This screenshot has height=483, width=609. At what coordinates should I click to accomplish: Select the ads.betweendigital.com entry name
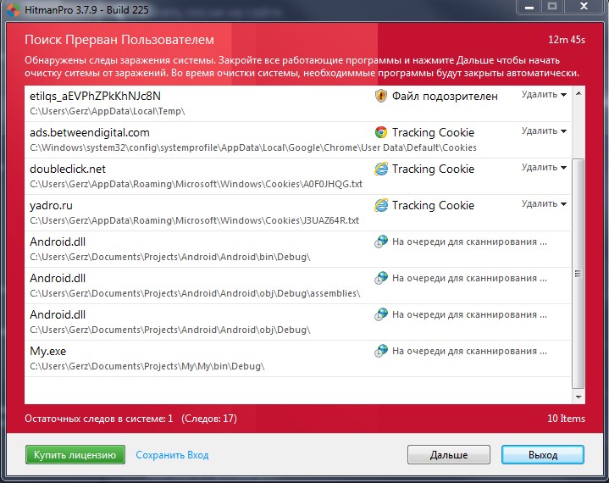click(x=90, y=132)
